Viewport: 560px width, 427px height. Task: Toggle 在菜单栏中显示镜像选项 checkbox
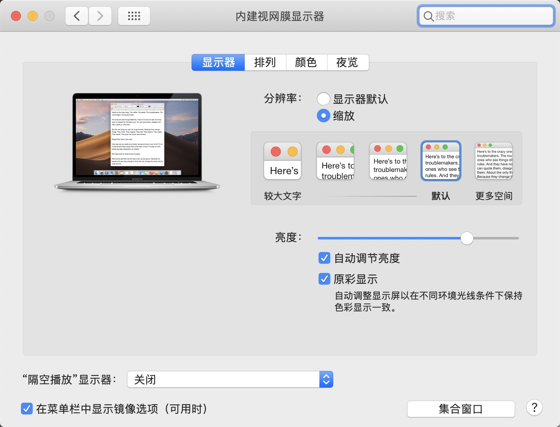27,409
